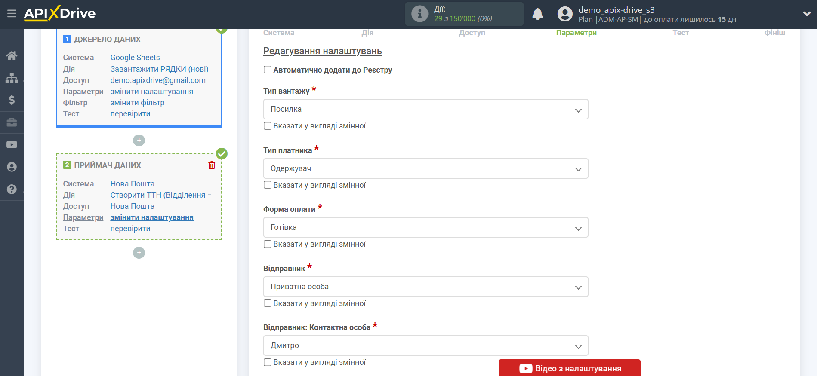Click змінити фільтр link
The image size is (817, 376).
pyautogui.click(x=138, y=103)
